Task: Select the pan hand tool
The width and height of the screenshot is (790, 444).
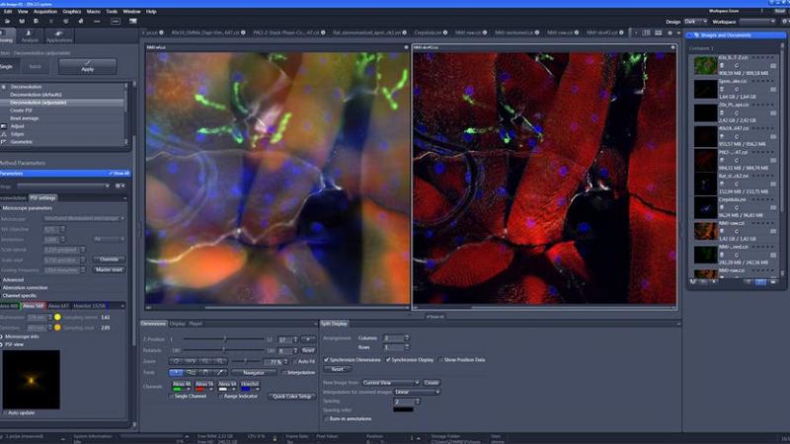Action: tap(205, 373)
